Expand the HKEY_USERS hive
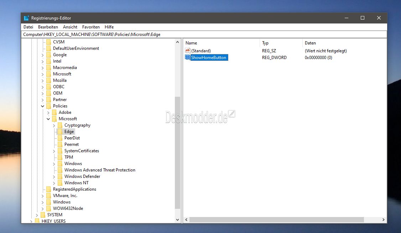Screen dimensions: 401x233 [31, 221]
